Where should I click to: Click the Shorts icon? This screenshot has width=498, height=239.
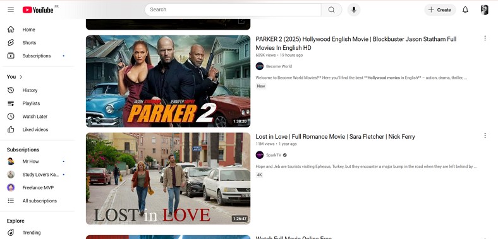click(11, 42)
